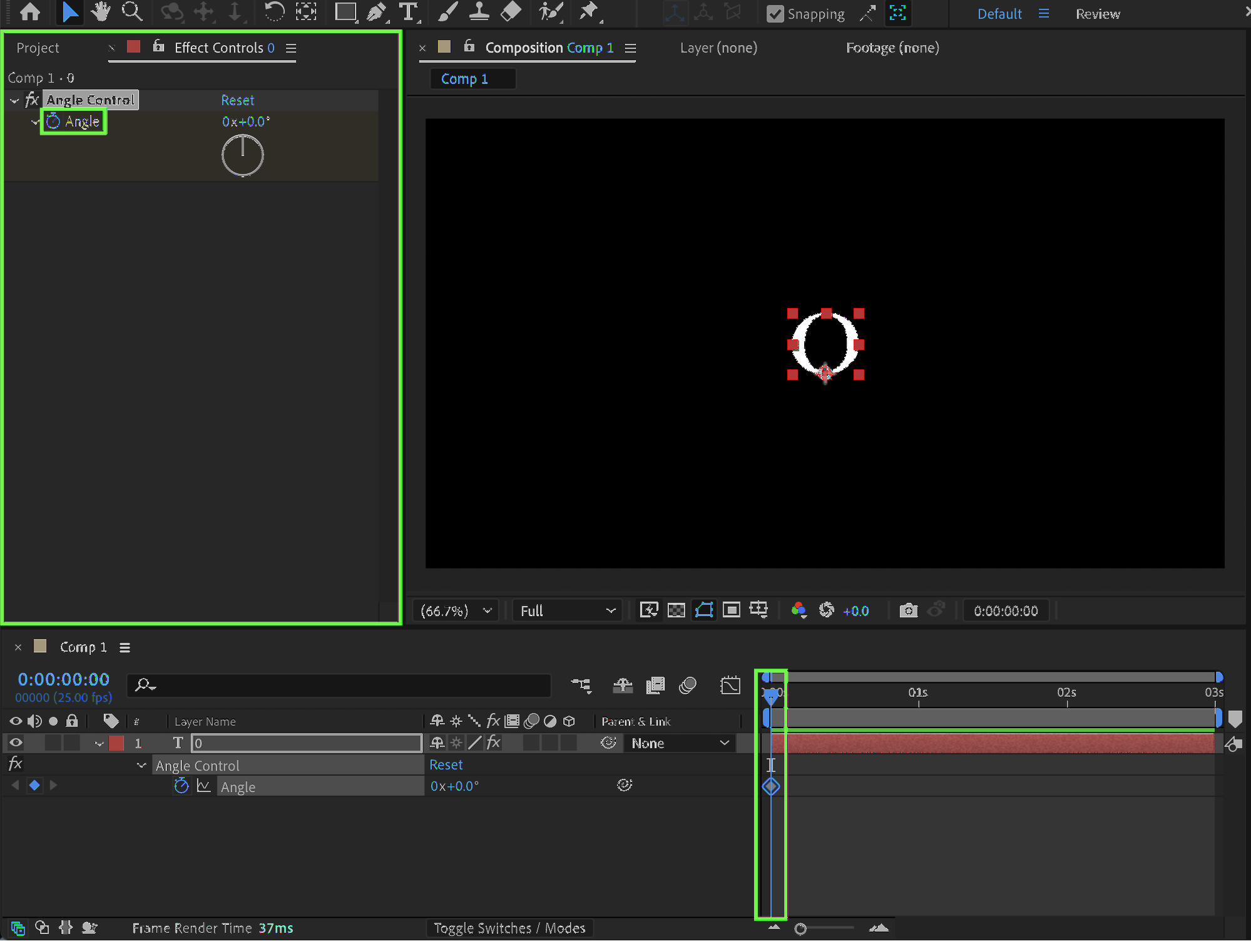Click the preview time 0:00:00:00 in viewer
Image resolution: width=1251 pixels, height=941 pixels.
pyautogui.click(x=1006, y=611)
